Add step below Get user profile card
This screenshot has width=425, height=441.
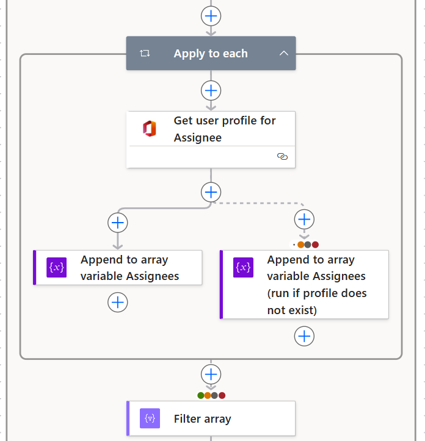(x=211, y=192)
